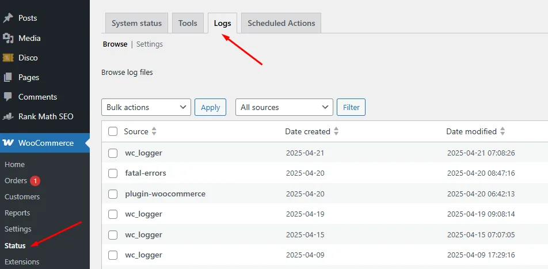The image size is (548, 269).
Task: Go to WooCommerce Home submenu
Action: coord(15,164)
